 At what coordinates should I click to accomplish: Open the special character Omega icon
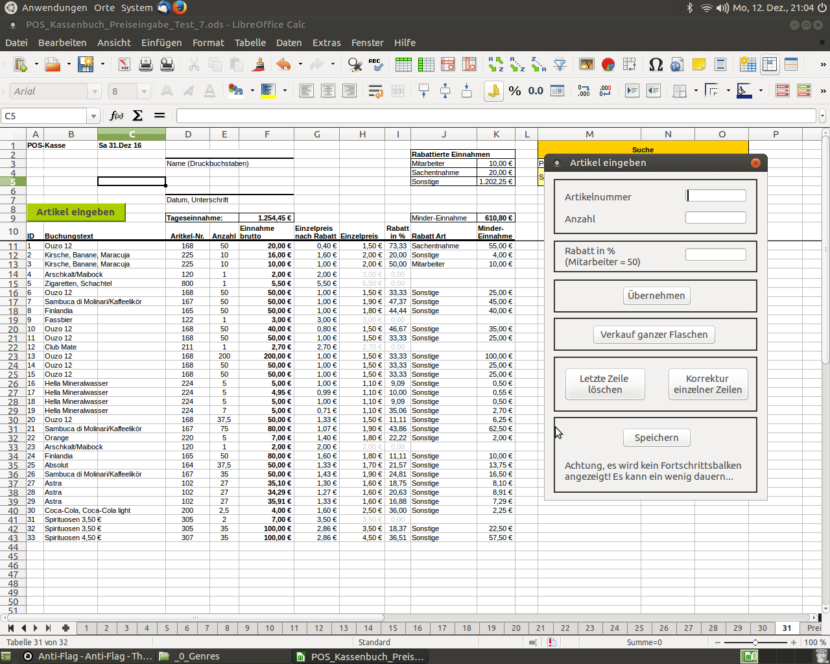pos(656,64)
